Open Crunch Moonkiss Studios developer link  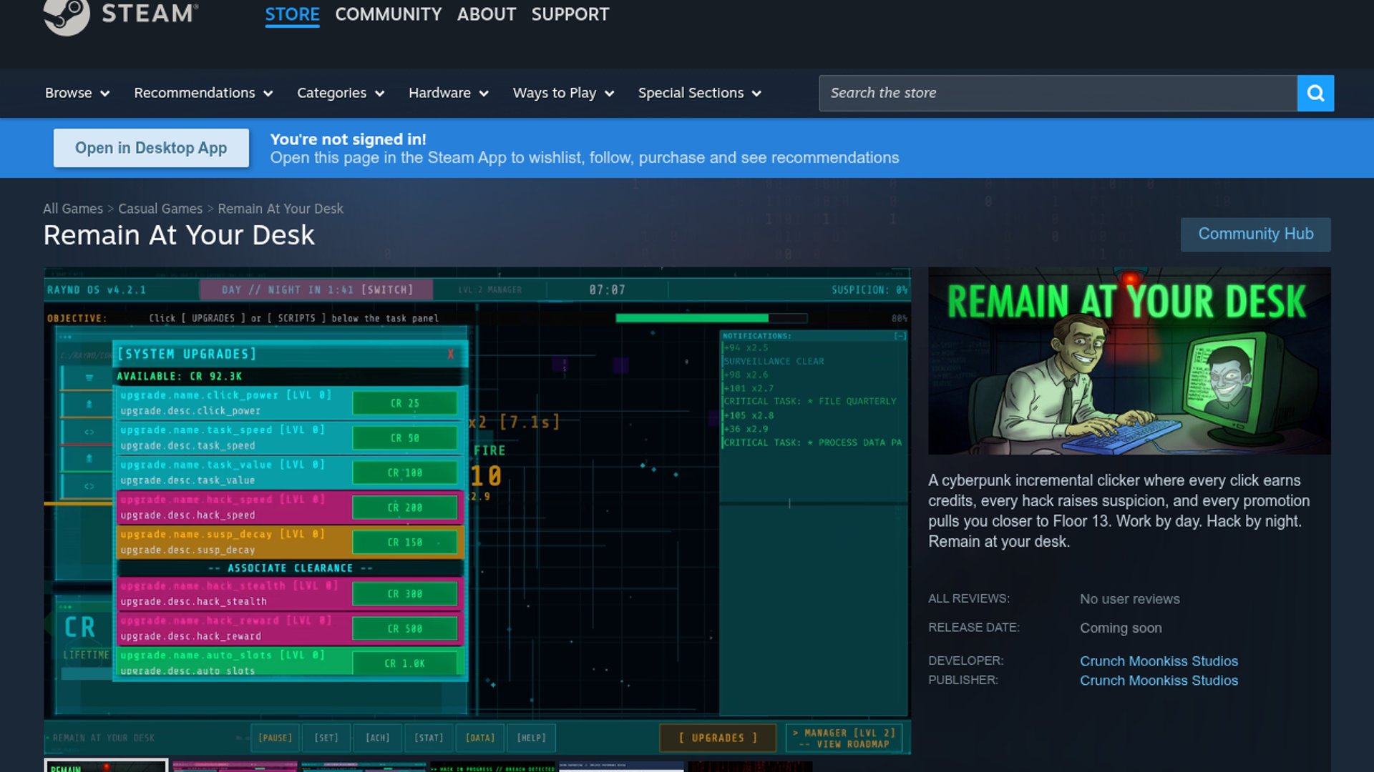coord(1159,661)
